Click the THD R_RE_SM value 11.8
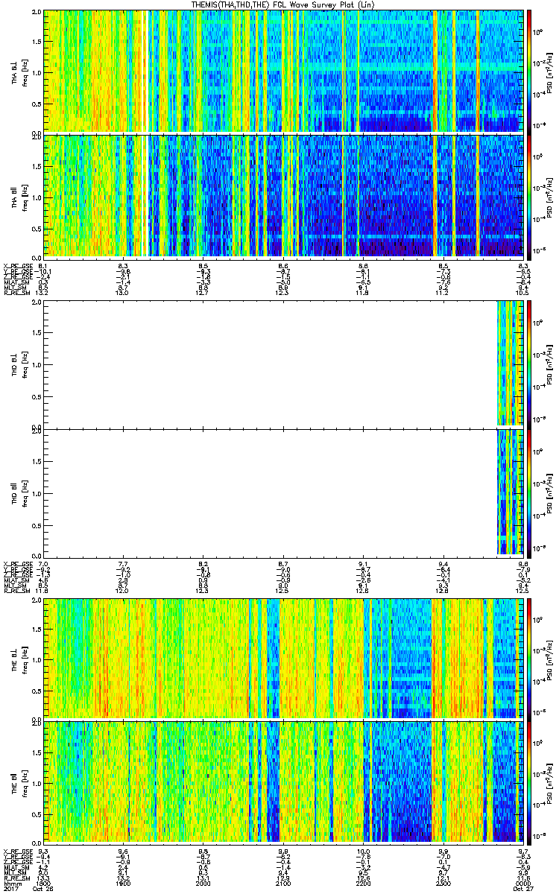Image resolution: width=559 pixels, height=894 pixels. [42, 591]
